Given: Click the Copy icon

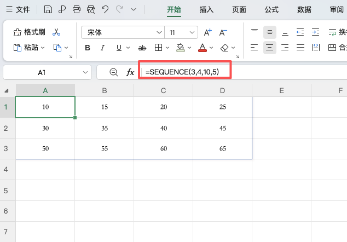Looking at the screenshot, I should [57, 48].
